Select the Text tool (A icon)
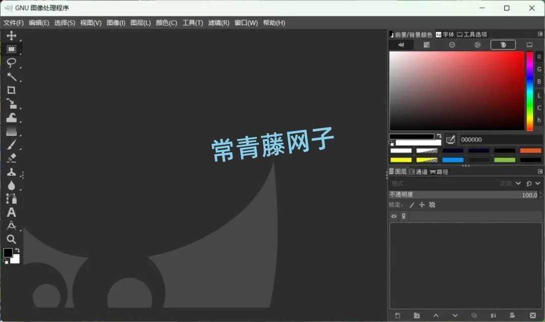Screen dimensions: 545x322 click(x=11, y=212)
